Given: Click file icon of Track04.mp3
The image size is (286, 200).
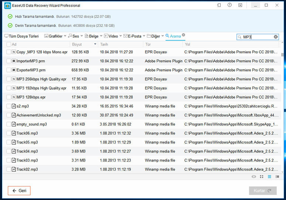Looking at the screenshot, I should click(14, 151).
